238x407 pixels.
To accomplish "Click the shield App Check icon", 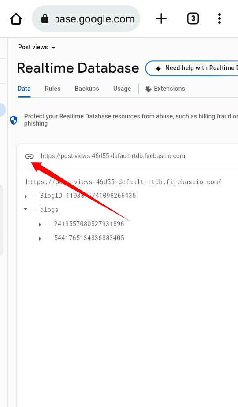I will (14, 120).
